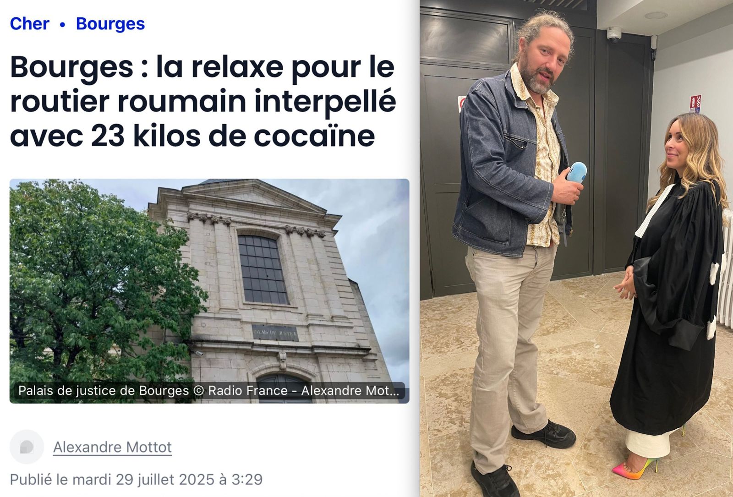This screenshot has width=733, height=497.
Task: Click the Palais de Justice plaque on building
Action: point(275,333)
